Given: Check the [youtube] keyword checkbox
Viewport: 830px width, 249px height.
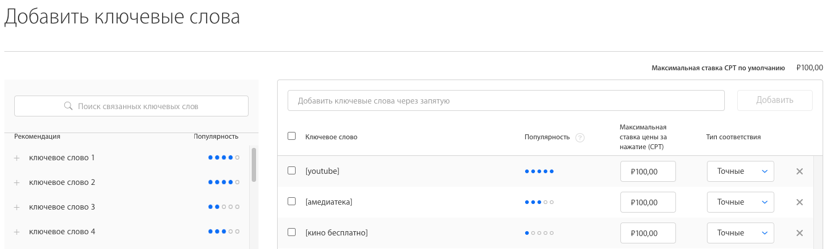Looking at the screenshot, I should pos(292,171).
